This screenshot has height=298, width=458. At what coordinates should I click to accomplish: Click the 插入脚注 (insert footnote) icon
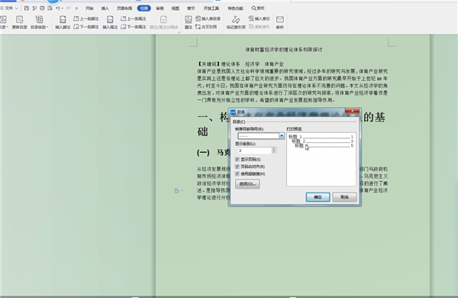63,20
